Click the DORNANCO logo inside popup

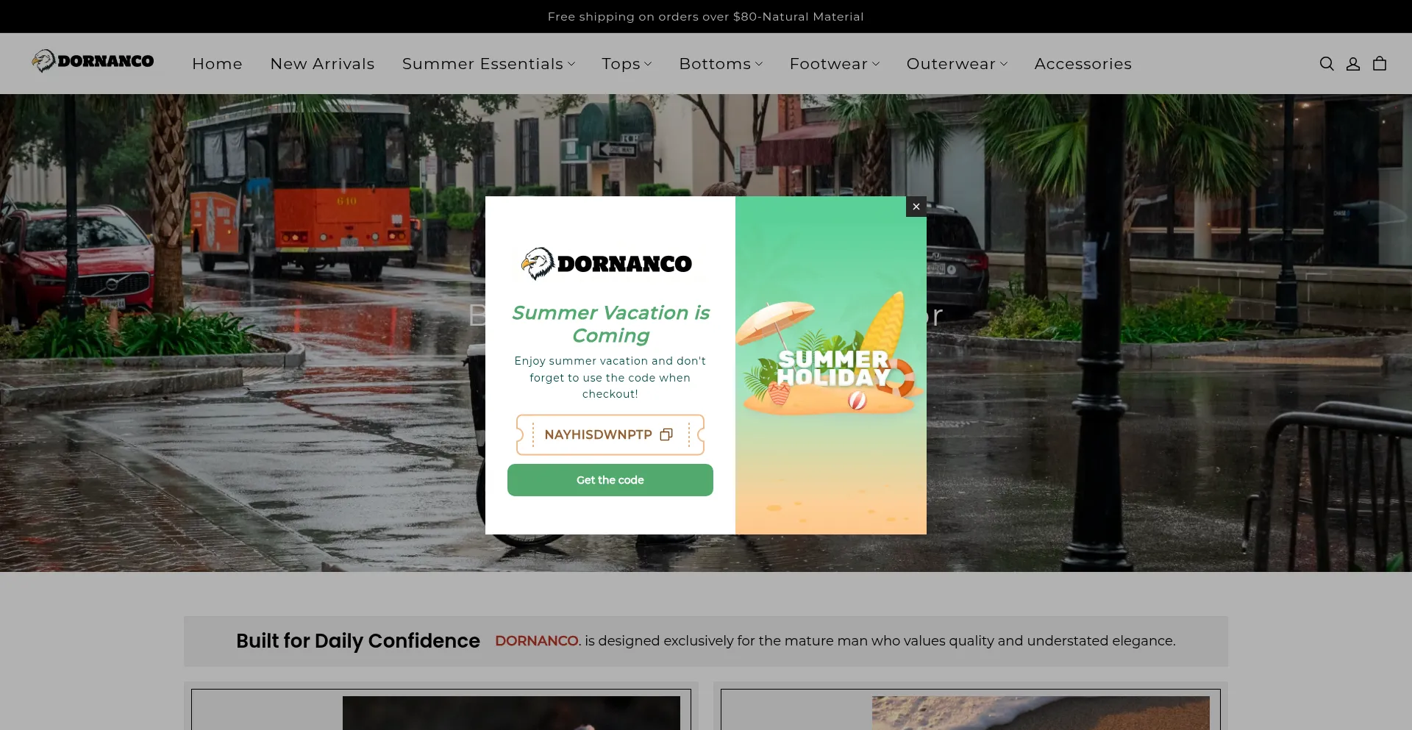(607, 263)
